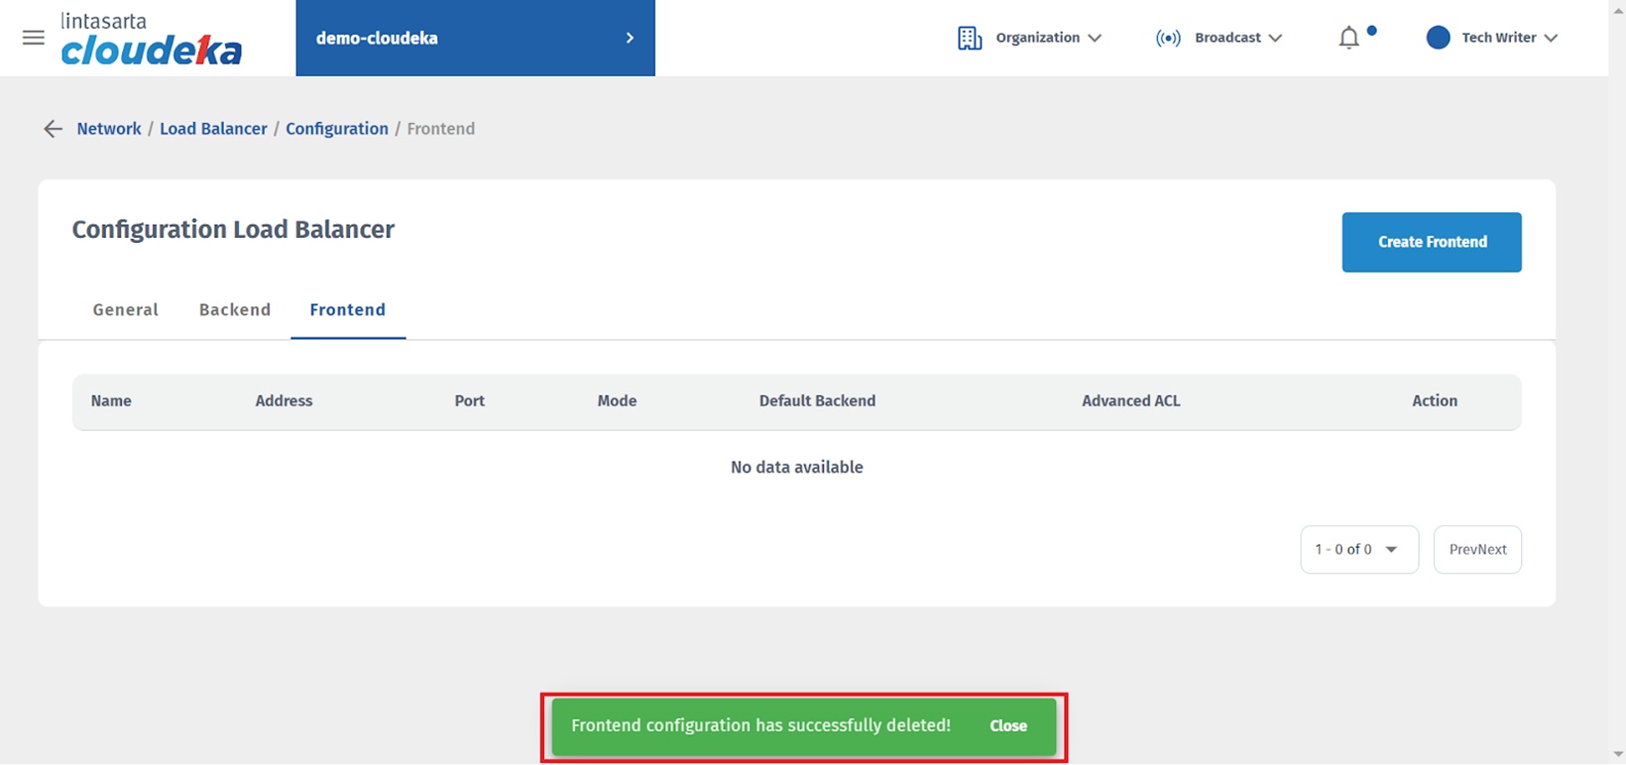1626x765 pixels.
Task: Click the PrevNext pagination button
Action: tap(1476, 549)
